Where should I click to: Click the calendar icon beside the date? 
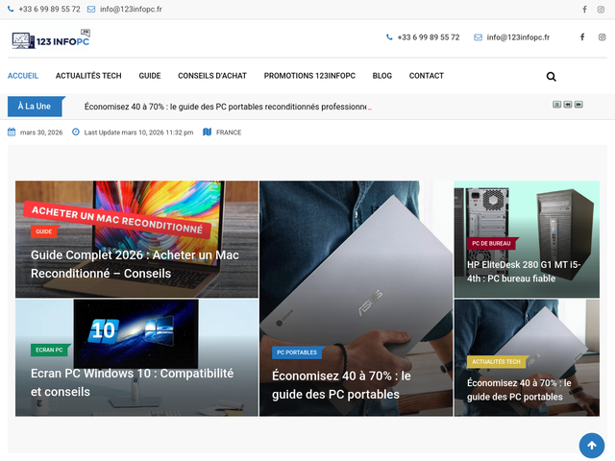[12, 133]
